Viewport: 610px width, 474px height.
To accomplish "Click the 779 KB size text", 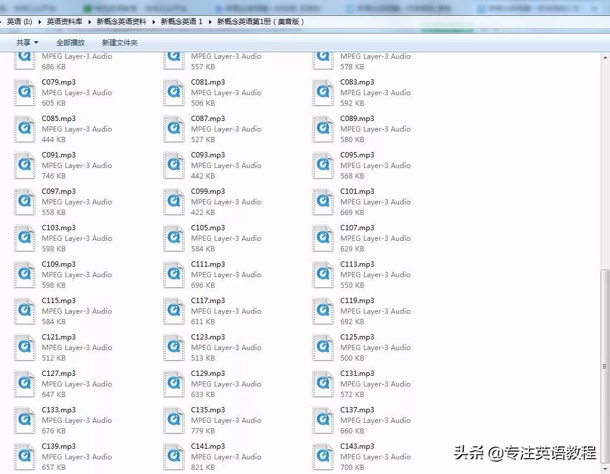I will click(203, 431).
